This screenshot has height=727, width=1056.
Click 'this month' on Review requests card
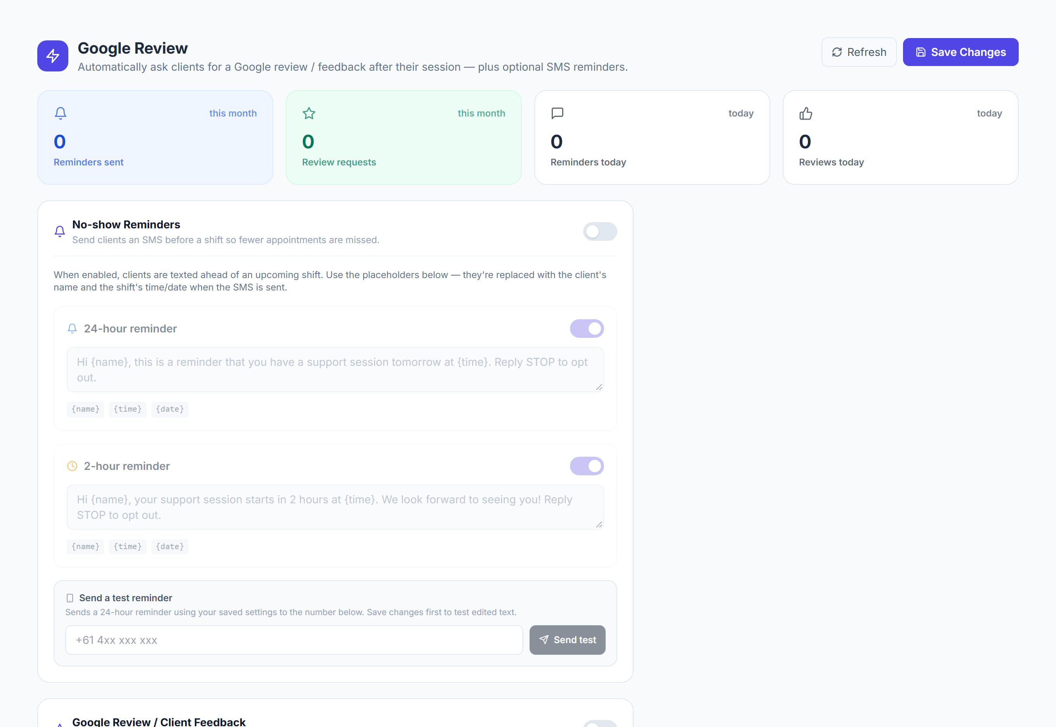pos(481,113)
